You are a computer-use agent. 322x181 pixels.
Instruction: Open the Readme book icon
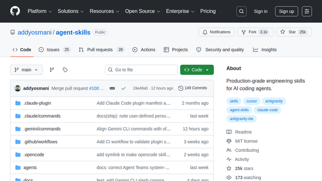[229, 132]
